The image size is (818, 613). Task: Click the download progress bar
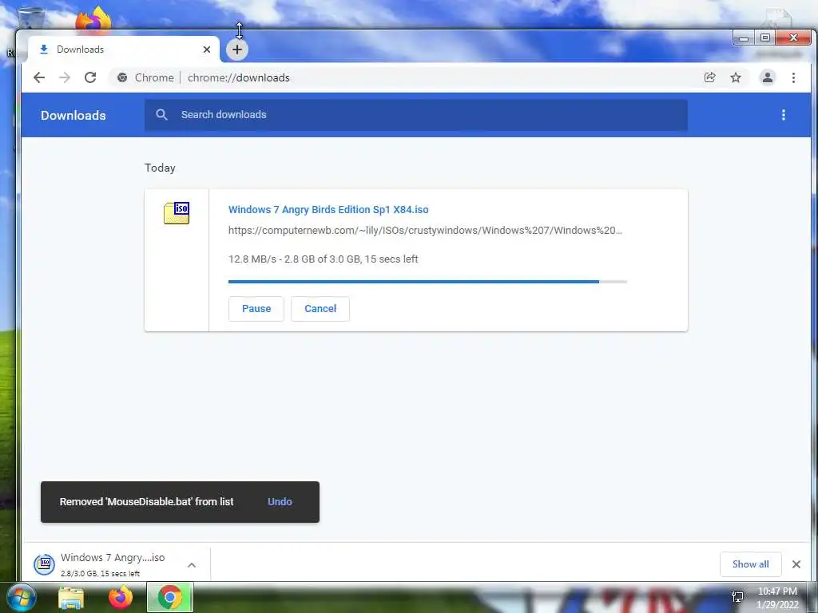(427, 282)
